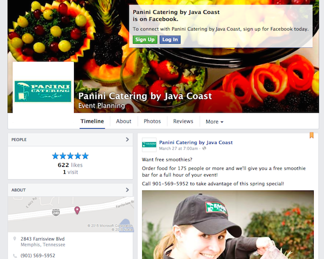Image resolution: width=324 pixels, height=259 pixels.
Task: Open the post photo of woman in cap
Action: [x=228, y=225]
